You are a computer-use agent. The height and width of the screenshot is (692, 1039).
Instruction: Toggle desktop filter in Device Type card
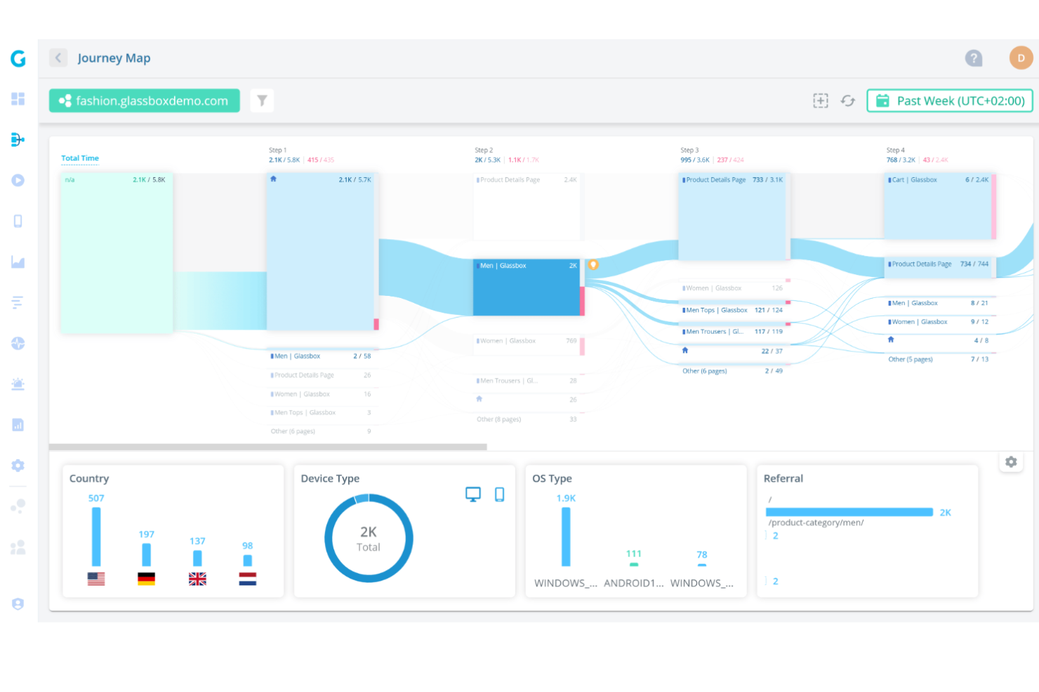473,494
